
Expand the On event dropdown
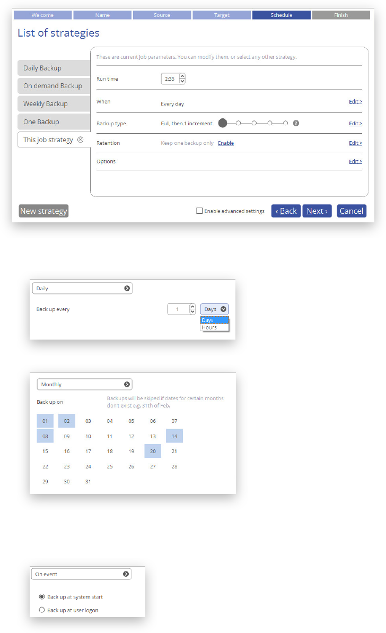(x=81, y=574)
